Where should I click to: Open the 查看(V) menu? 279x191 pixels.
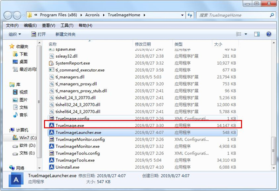point(48,26)
